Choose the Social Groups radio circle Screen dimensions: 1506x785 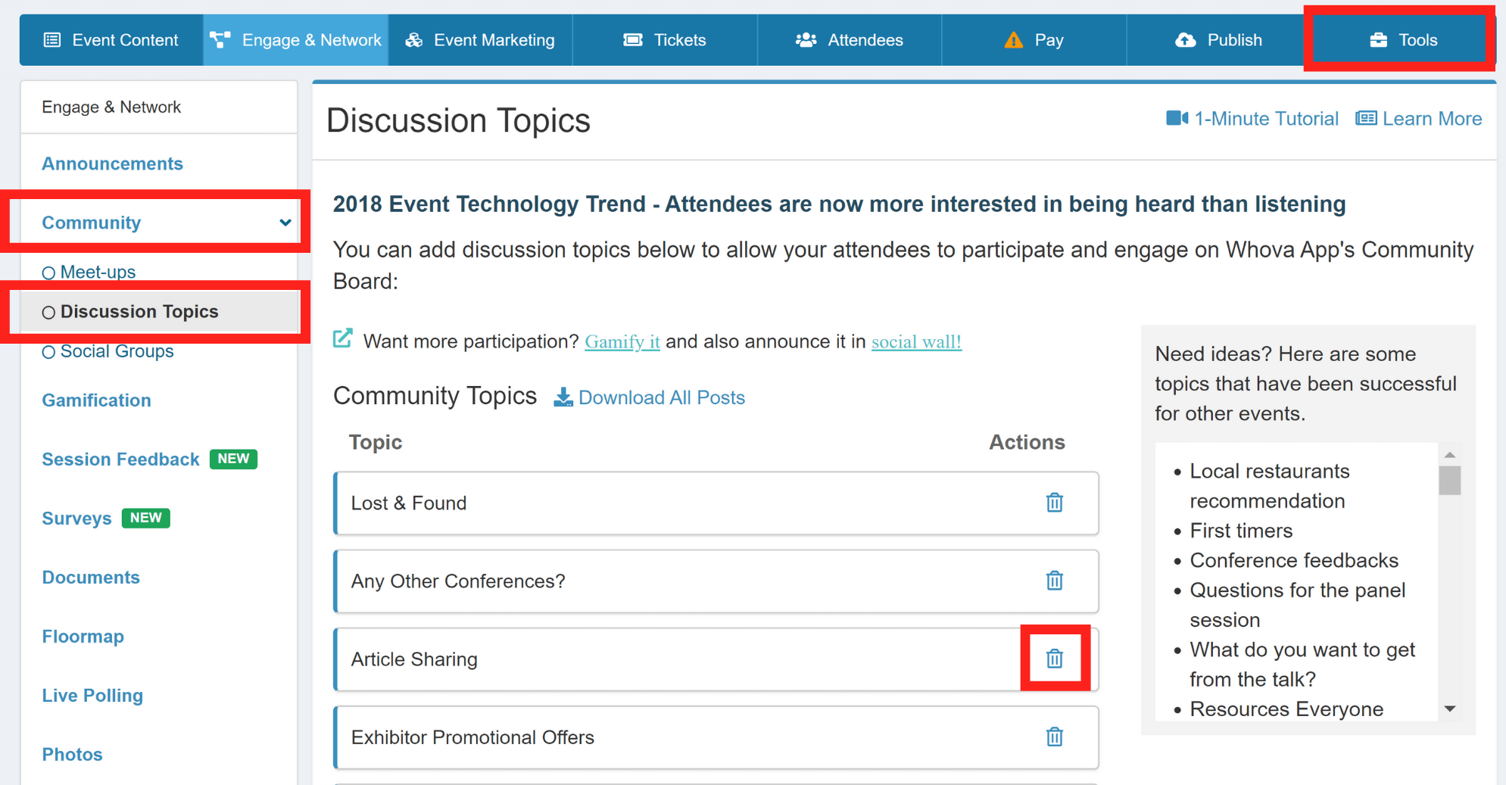(x=48, y=352)
